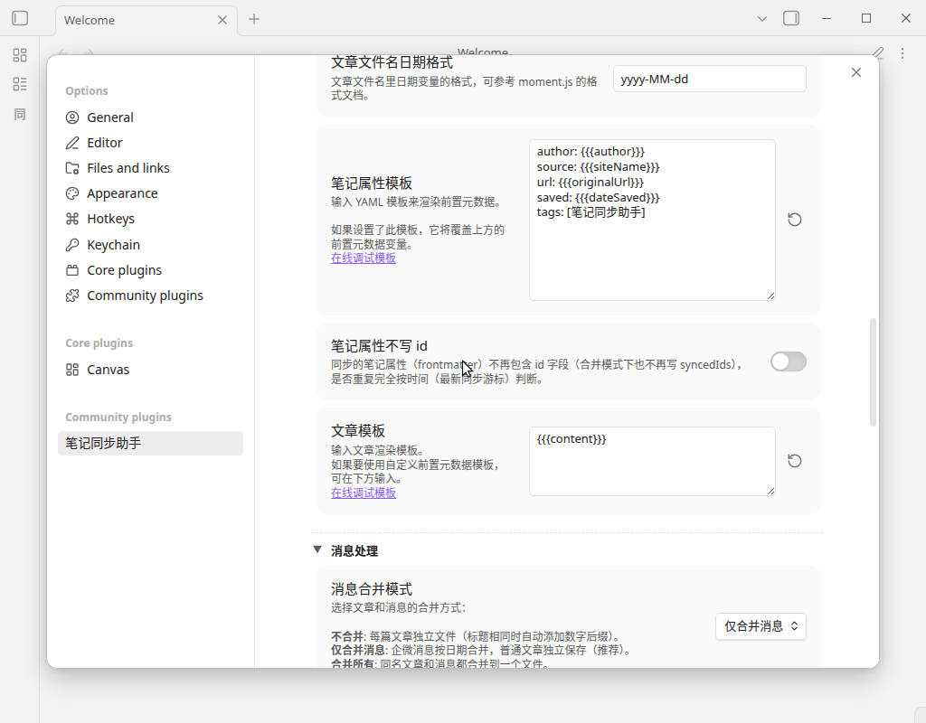Click the top ribbon canvas-style icon
This screenshot has width=926, height=723.
20,55
